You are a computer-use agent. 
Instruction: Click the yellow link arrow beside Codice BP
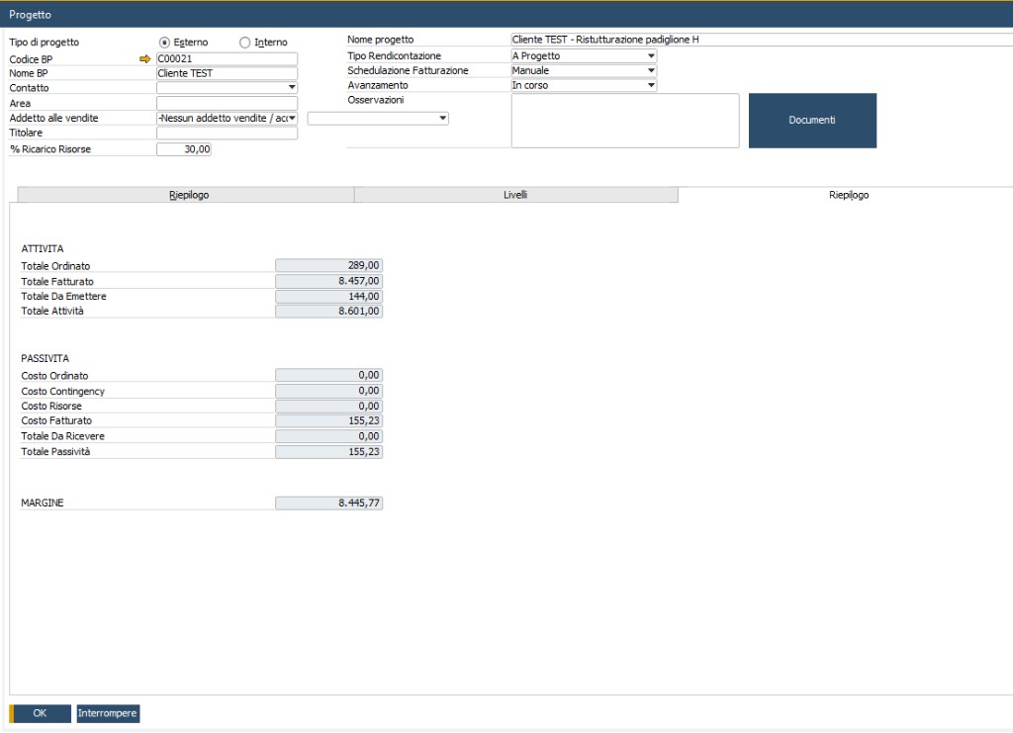tap(144, 58)
